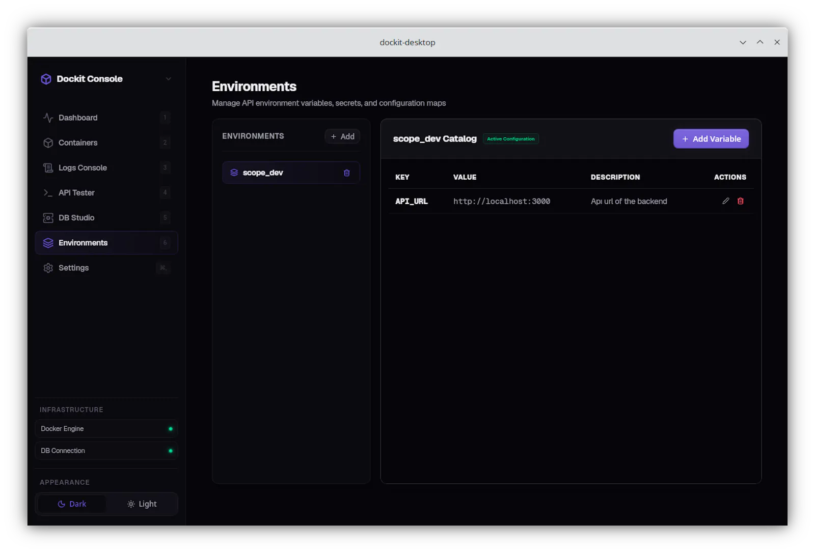Screen dimensions: 815x553
Task: Switch to Dark appearance mode
Action: [72, 504]
